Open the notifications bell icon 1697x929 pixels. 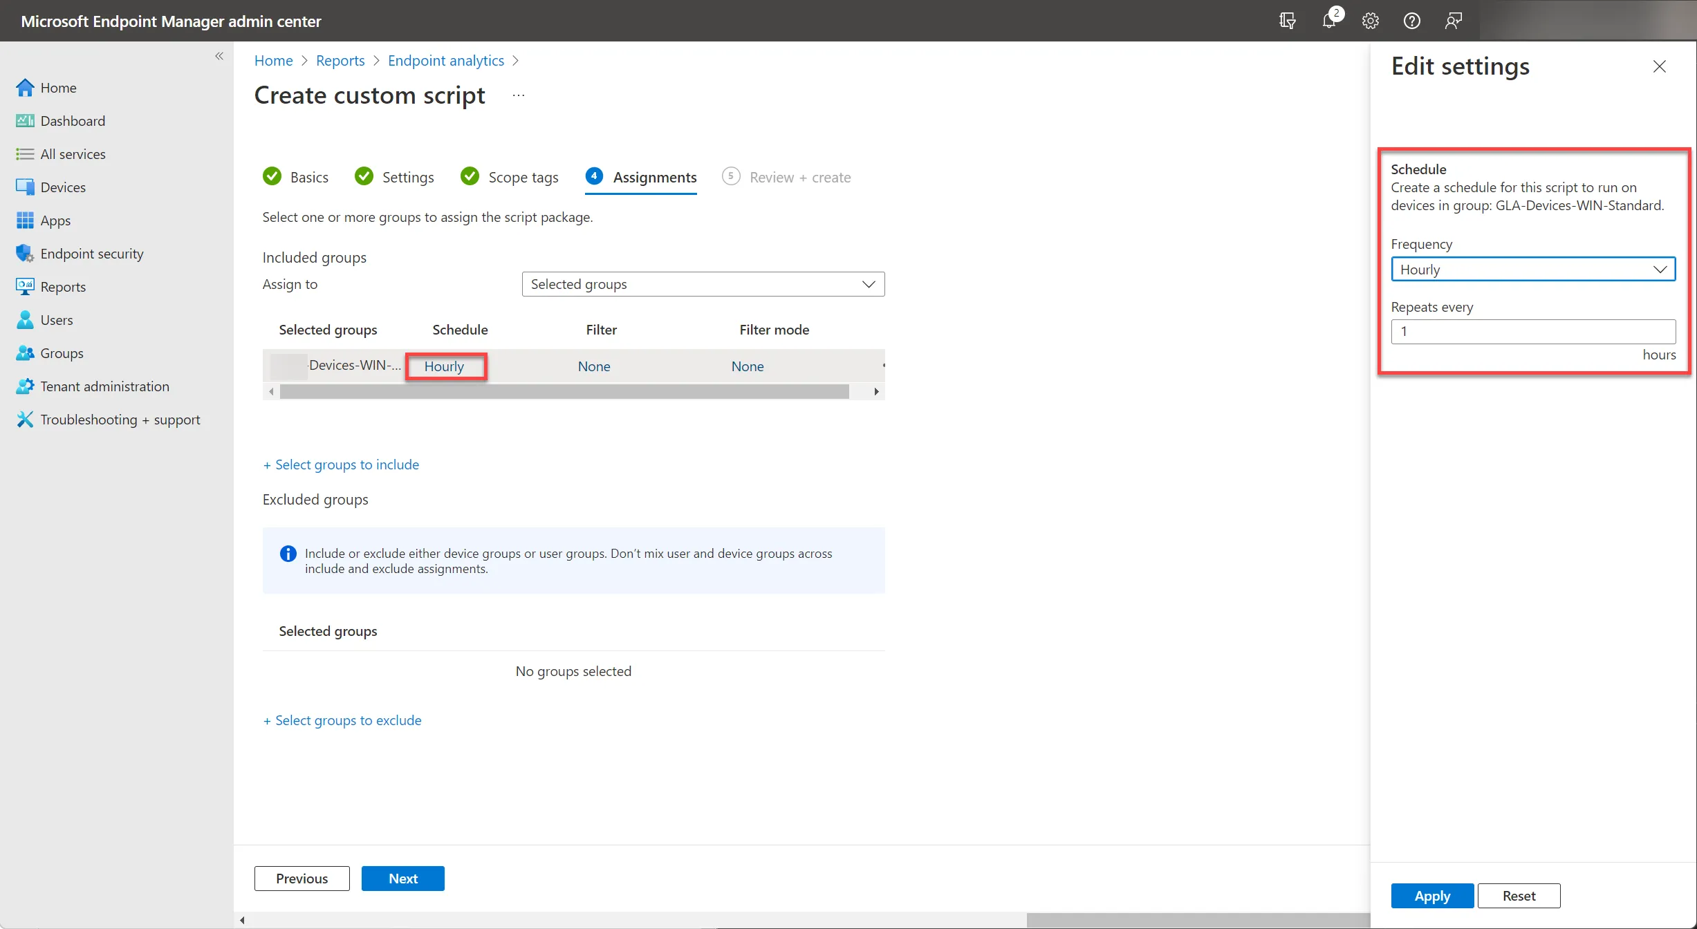pyautogui.click(x=1329, y=21)
